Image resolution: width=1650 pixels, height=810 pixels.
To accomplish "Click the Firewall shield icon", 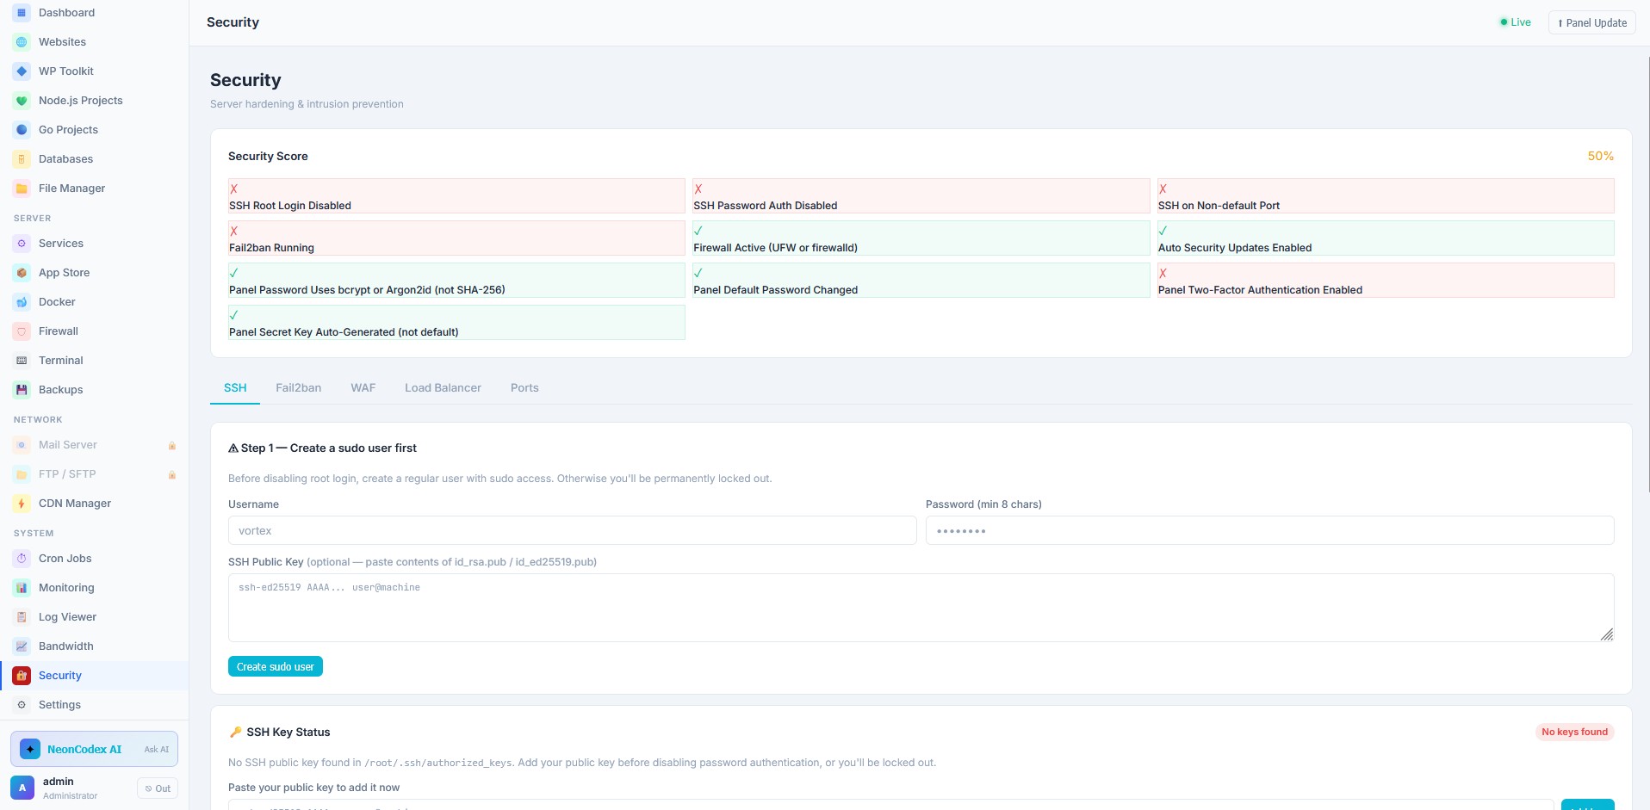I will click(22, 331).
